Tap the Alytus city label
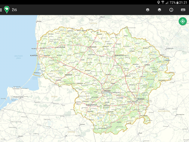 (x=110, y=112)
